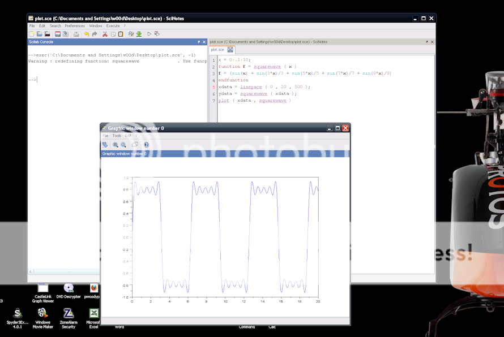Click the Save and Execute icon
Screen dimensions: 504x337
coord(157,34)
